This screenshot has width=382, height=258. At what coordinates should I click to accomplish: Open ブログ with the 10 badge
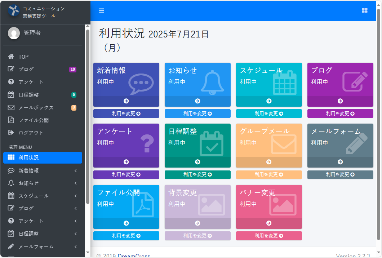[43, 69]
